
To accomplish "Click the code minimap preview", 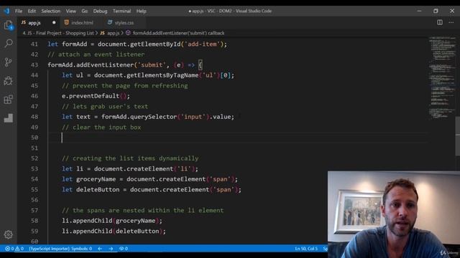I will point(442,77).
